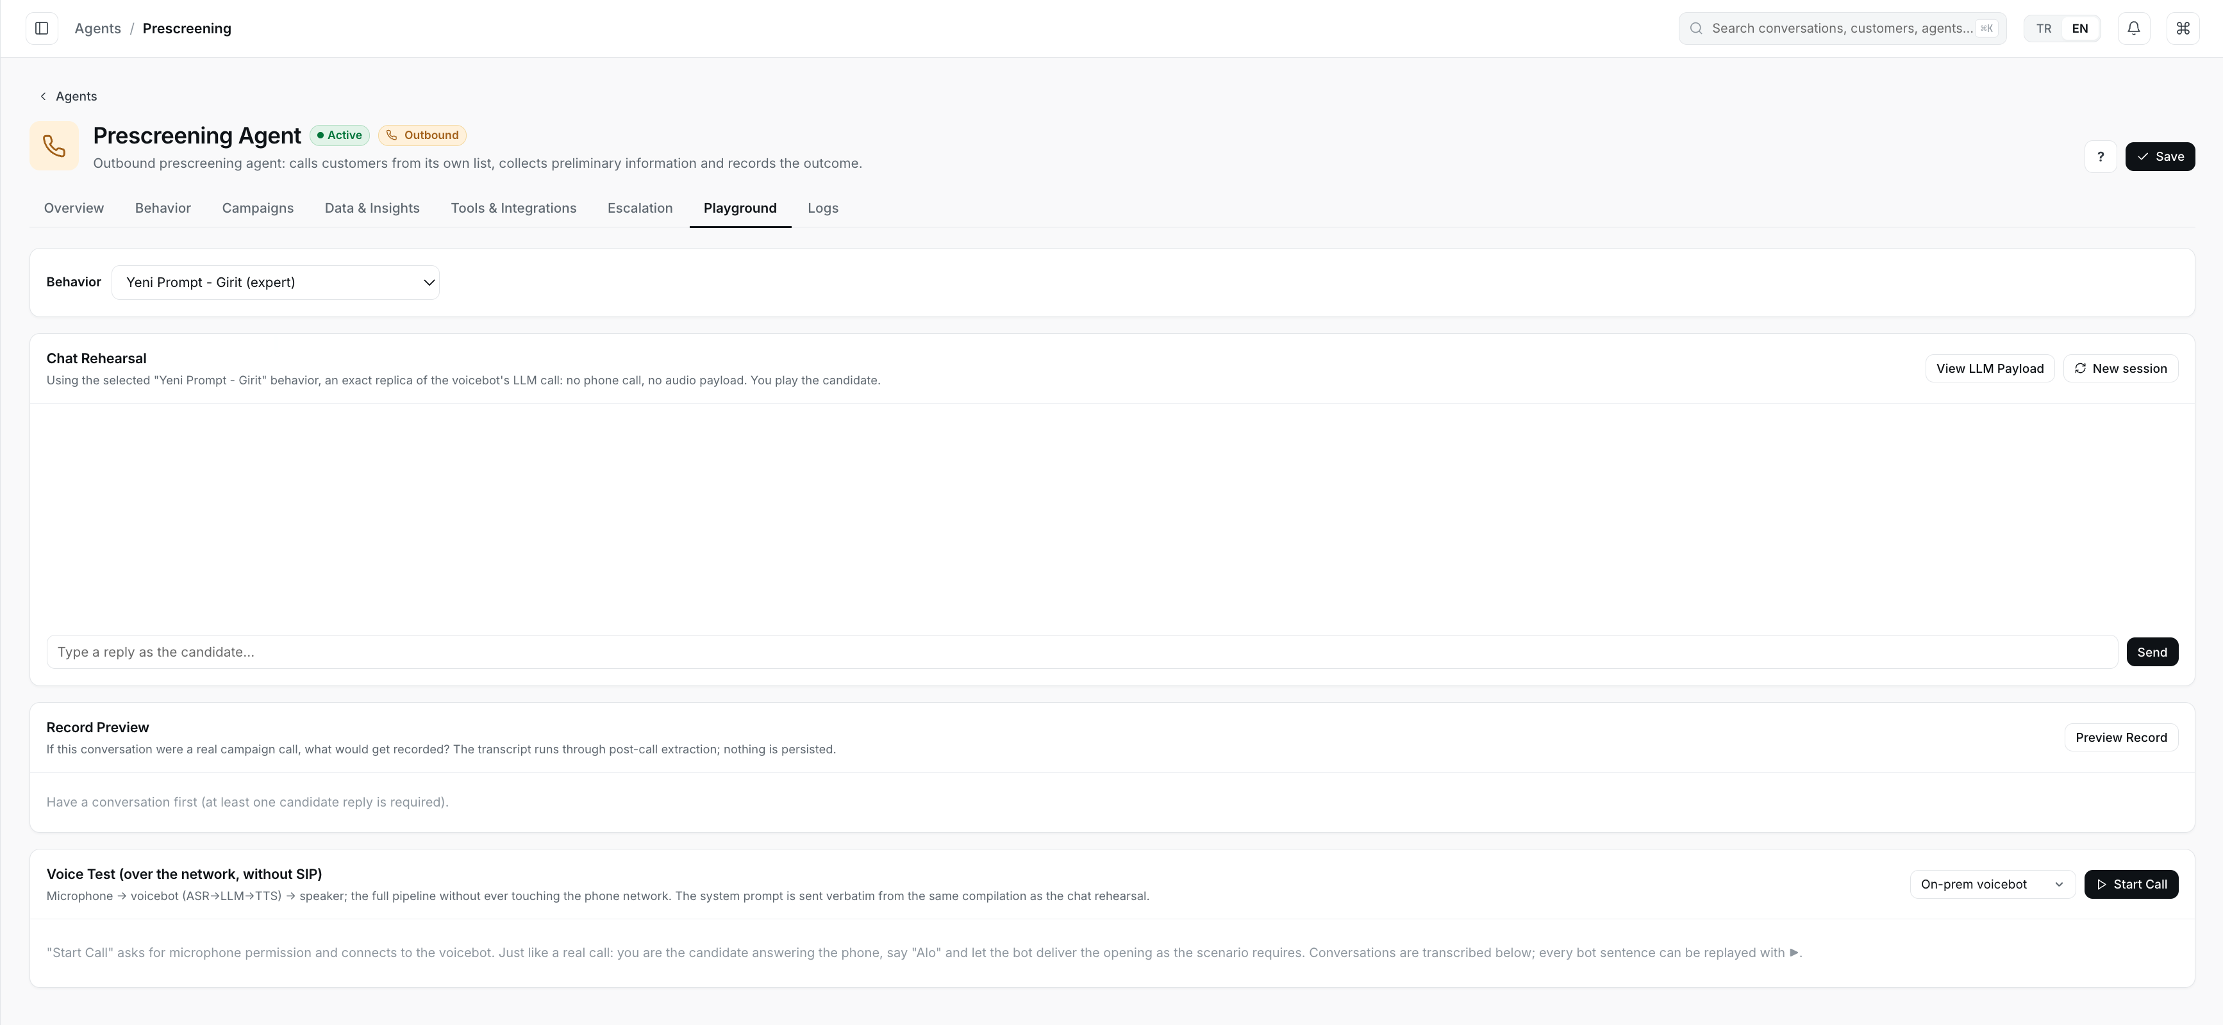Viewport: 2223px width, 1025px height.
Task: Click the Voice Test heading
Action: [x=184, y=874]
